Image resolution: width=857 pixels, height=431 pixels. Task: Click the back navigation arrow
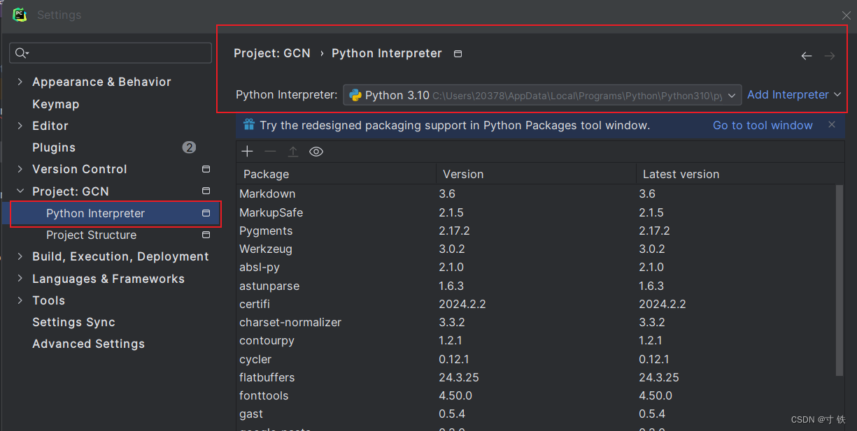pyautogui.click(x=807, y=56)
